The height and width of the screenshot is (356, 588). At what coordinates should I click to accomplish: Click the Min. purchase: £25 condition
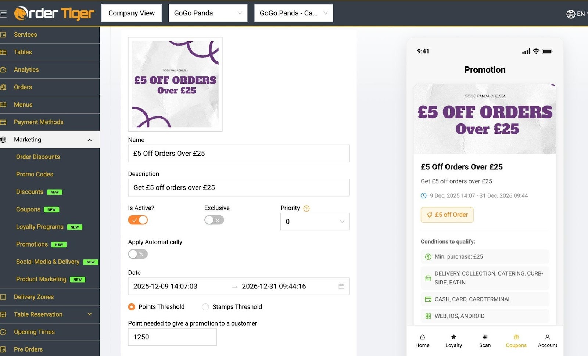(485, 257)
